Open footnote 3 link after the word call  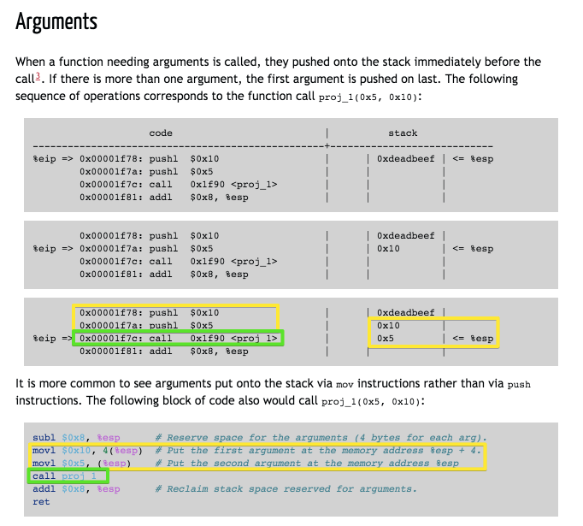[38, 76]
